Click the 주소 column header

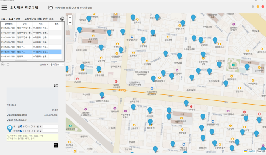click(24, 24)
